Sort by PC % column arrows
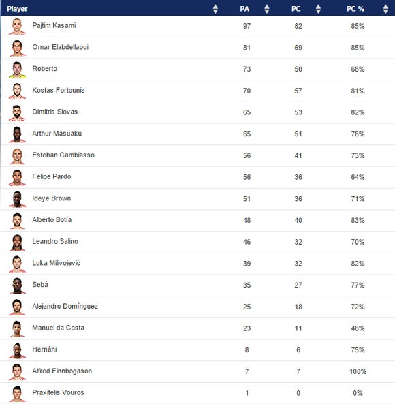The width and height of the screenshot is (395, 404). tap(385, 9)
